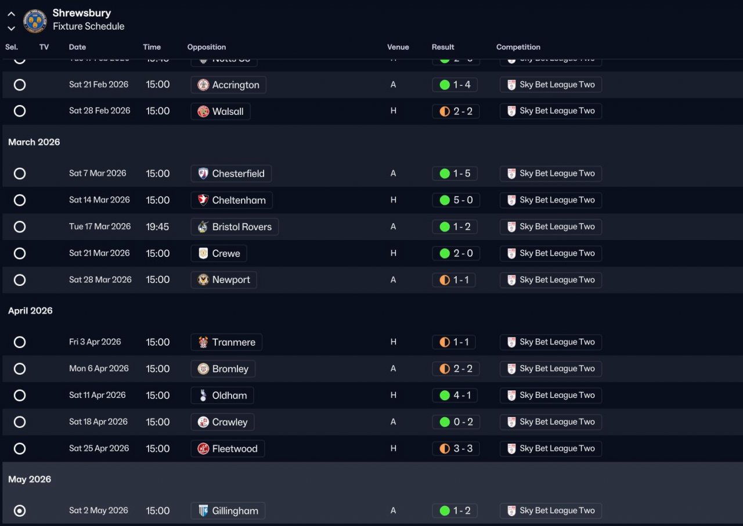Select the Tranmere fixture radio button

[x=20, y=342]
